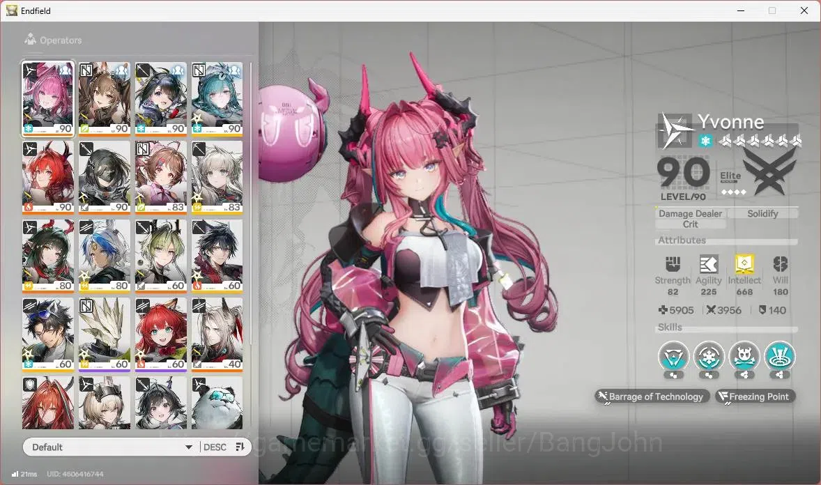This screenshot has width=821, height=485.
Task: Click the Elite rank label
Action: (x=730, y=176)
